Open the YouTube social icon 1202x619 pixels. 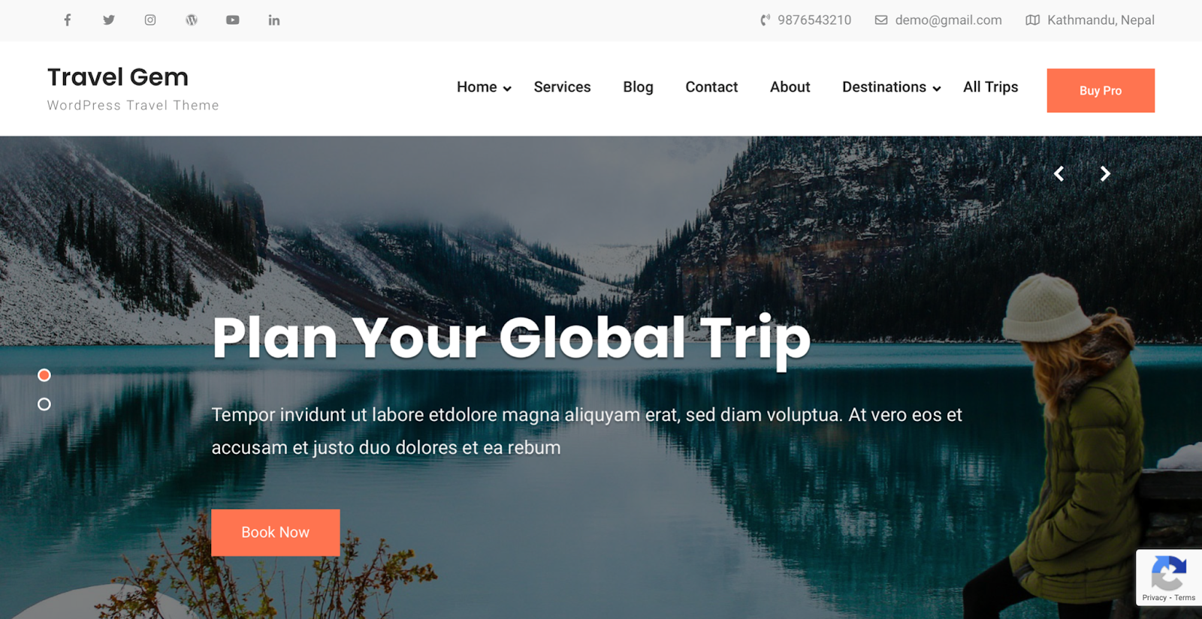point(233,20)
